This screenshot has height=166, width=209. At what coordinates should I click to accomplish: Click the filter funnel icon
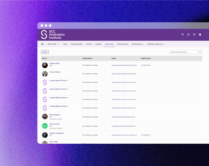200,52
